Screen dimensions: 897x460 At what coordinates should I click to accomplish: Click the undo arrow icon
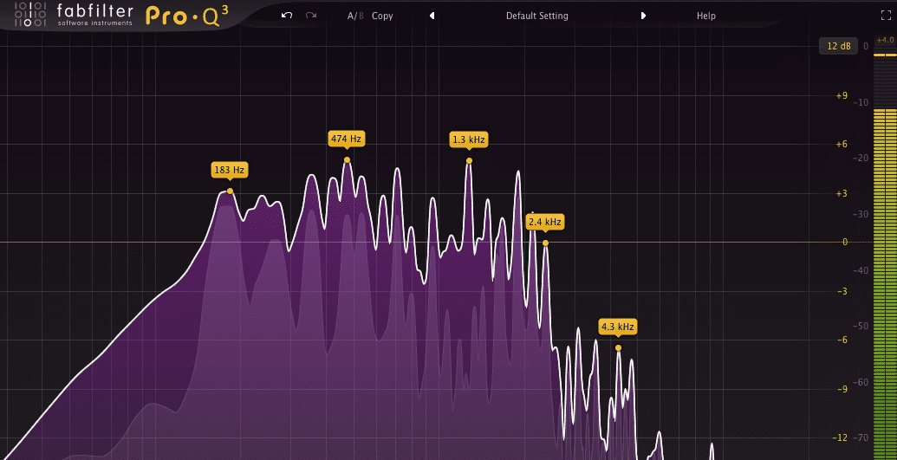coord(287,16)
